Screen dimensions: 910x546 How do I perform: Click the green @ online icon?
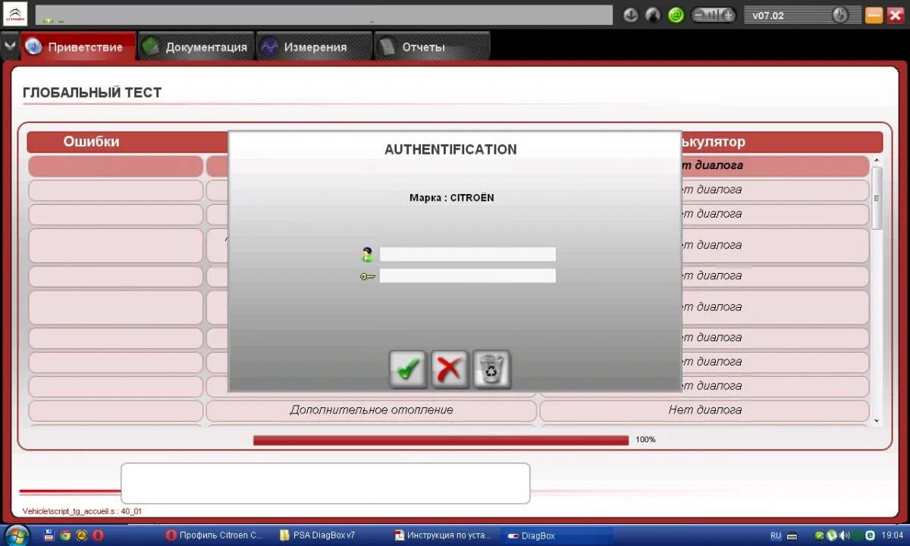coord(676,14)
